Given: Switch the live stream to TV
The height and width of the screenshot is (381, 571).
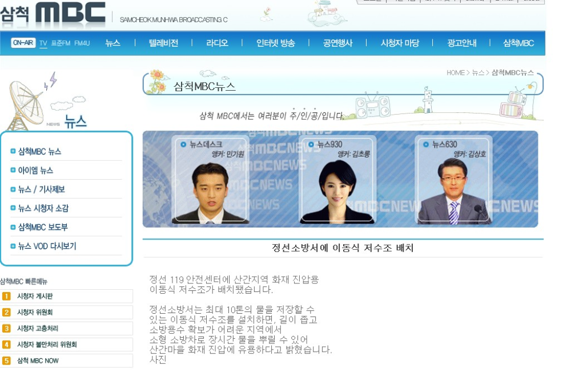Looking at the screenshot, I should [43, 43].
